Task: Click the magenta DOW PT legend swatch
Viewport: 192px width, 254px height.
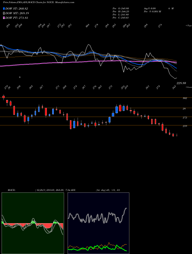Action: coord(4,18)
